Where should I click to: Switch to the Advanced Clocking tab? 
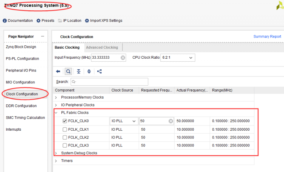click(102, 48)
